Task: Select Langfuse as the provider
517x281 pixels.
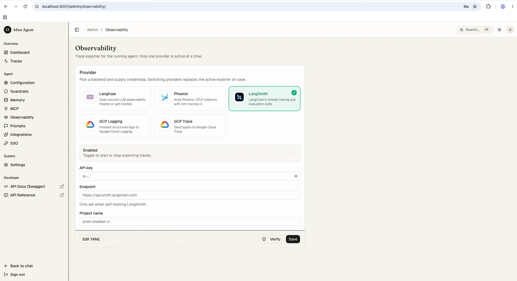Action: tap(115, 99)
